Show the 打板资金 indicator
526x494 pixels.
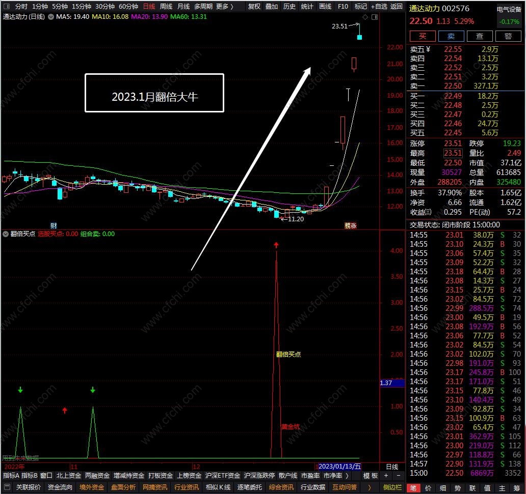click(x=161, y=476)
